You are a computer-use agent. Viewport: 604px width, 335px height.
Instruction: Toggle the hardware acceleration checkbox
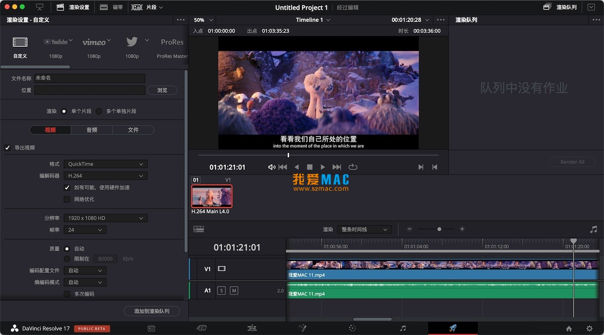(67, 187)
